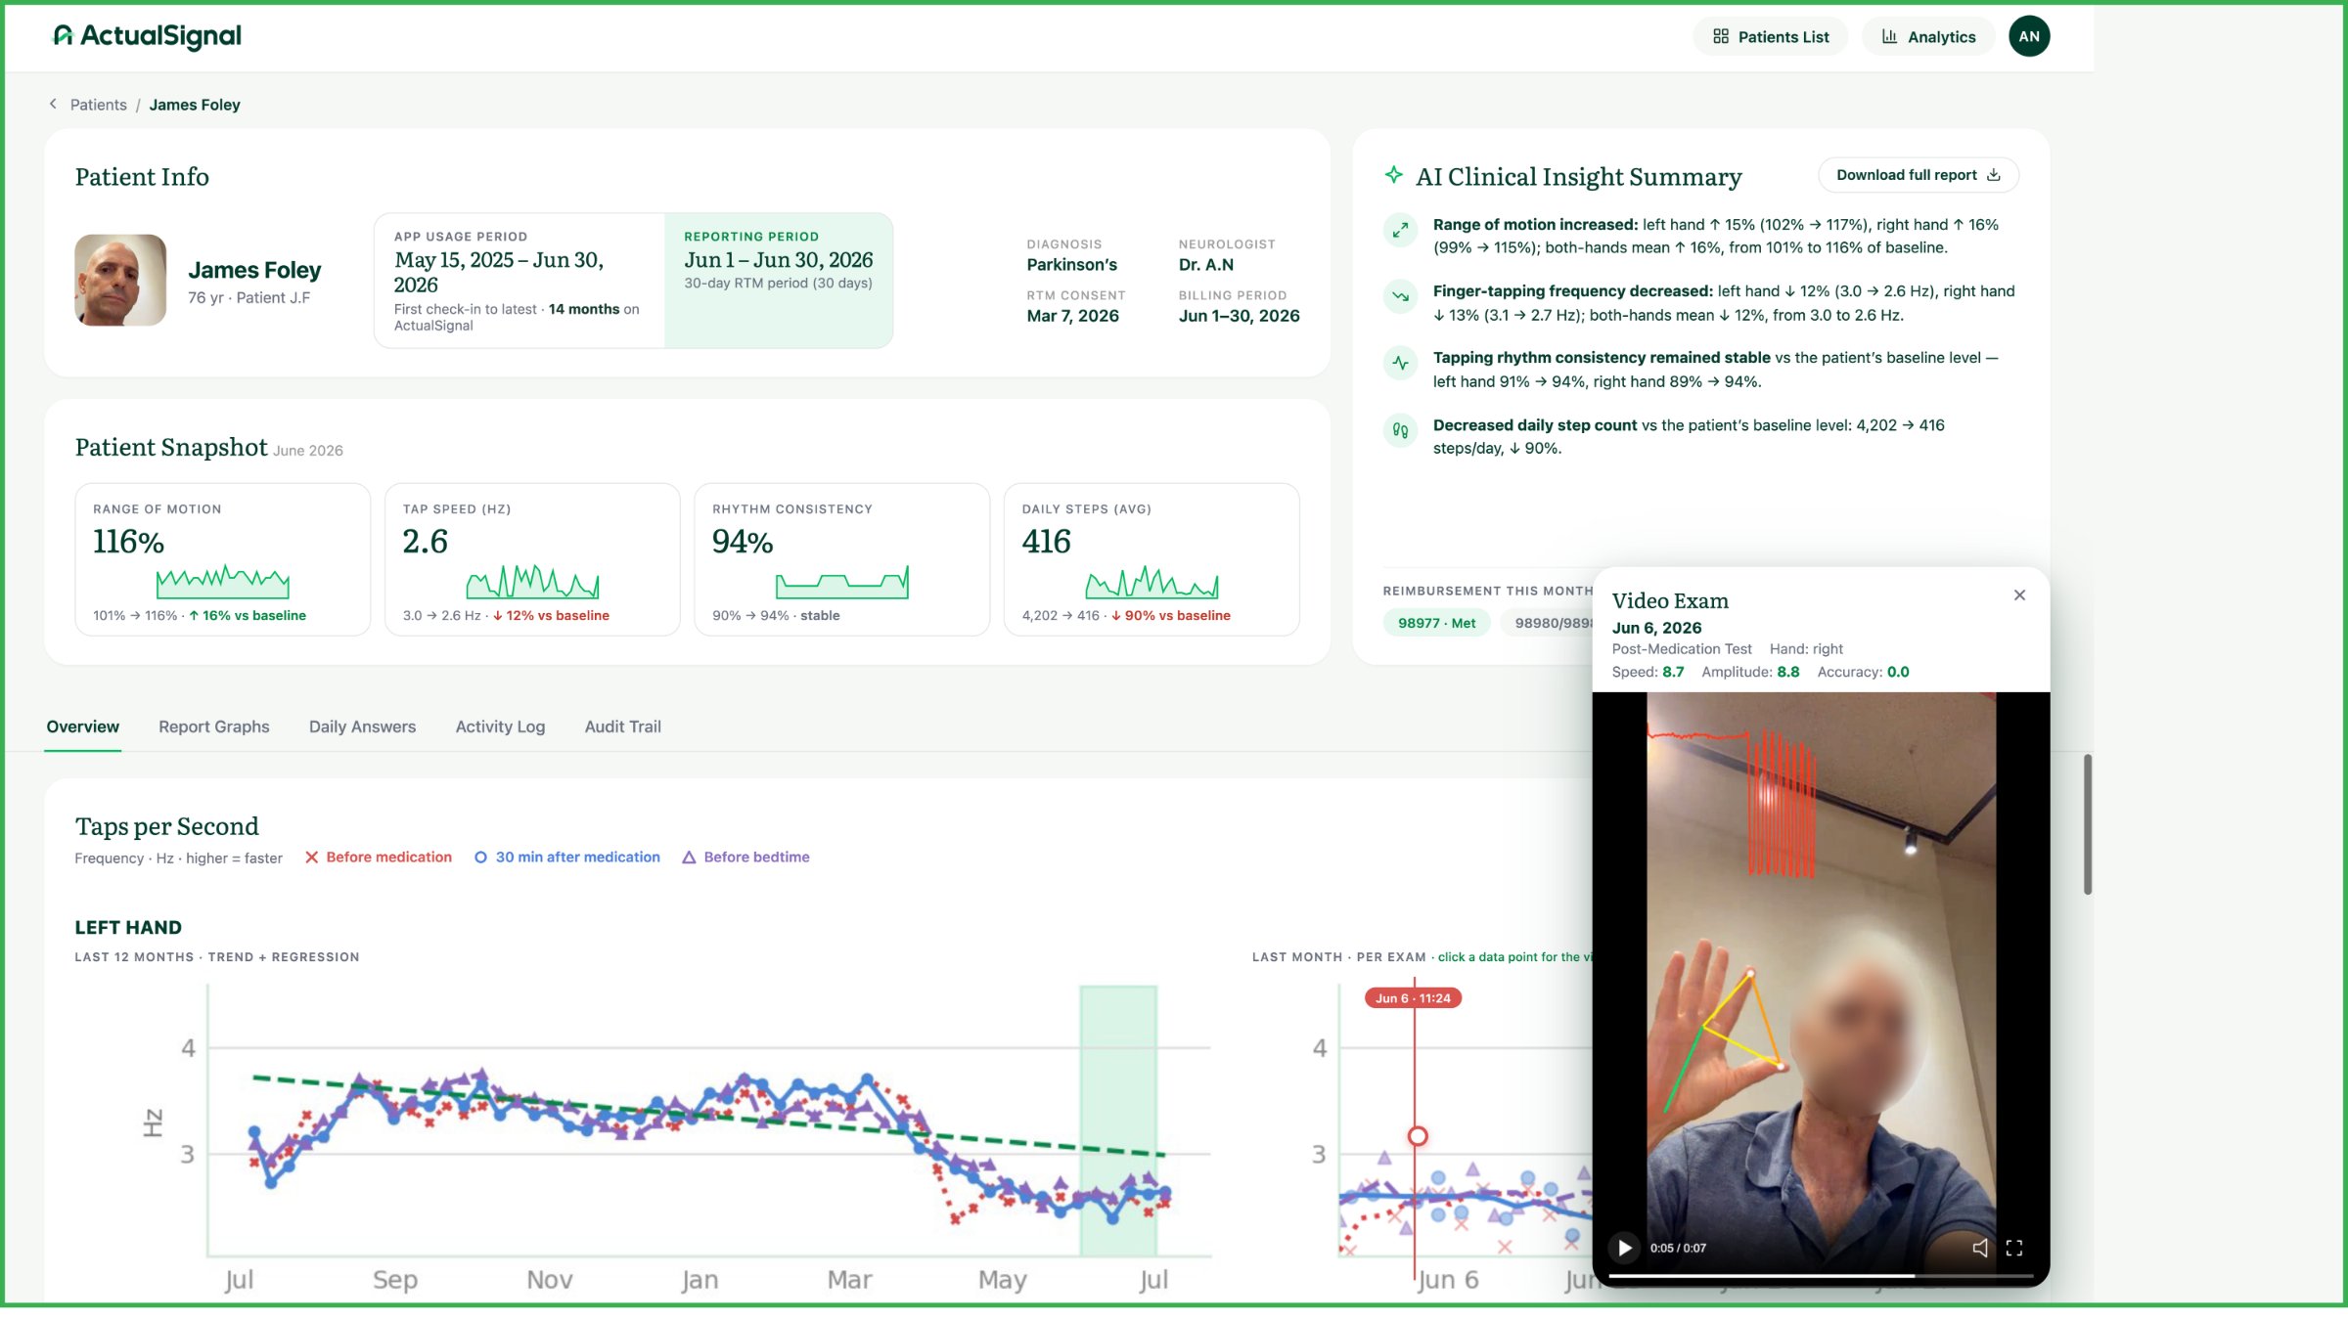Click the App Usage Period box
This screenshot has height=1320, width=2348.
(x=519, y=281)
